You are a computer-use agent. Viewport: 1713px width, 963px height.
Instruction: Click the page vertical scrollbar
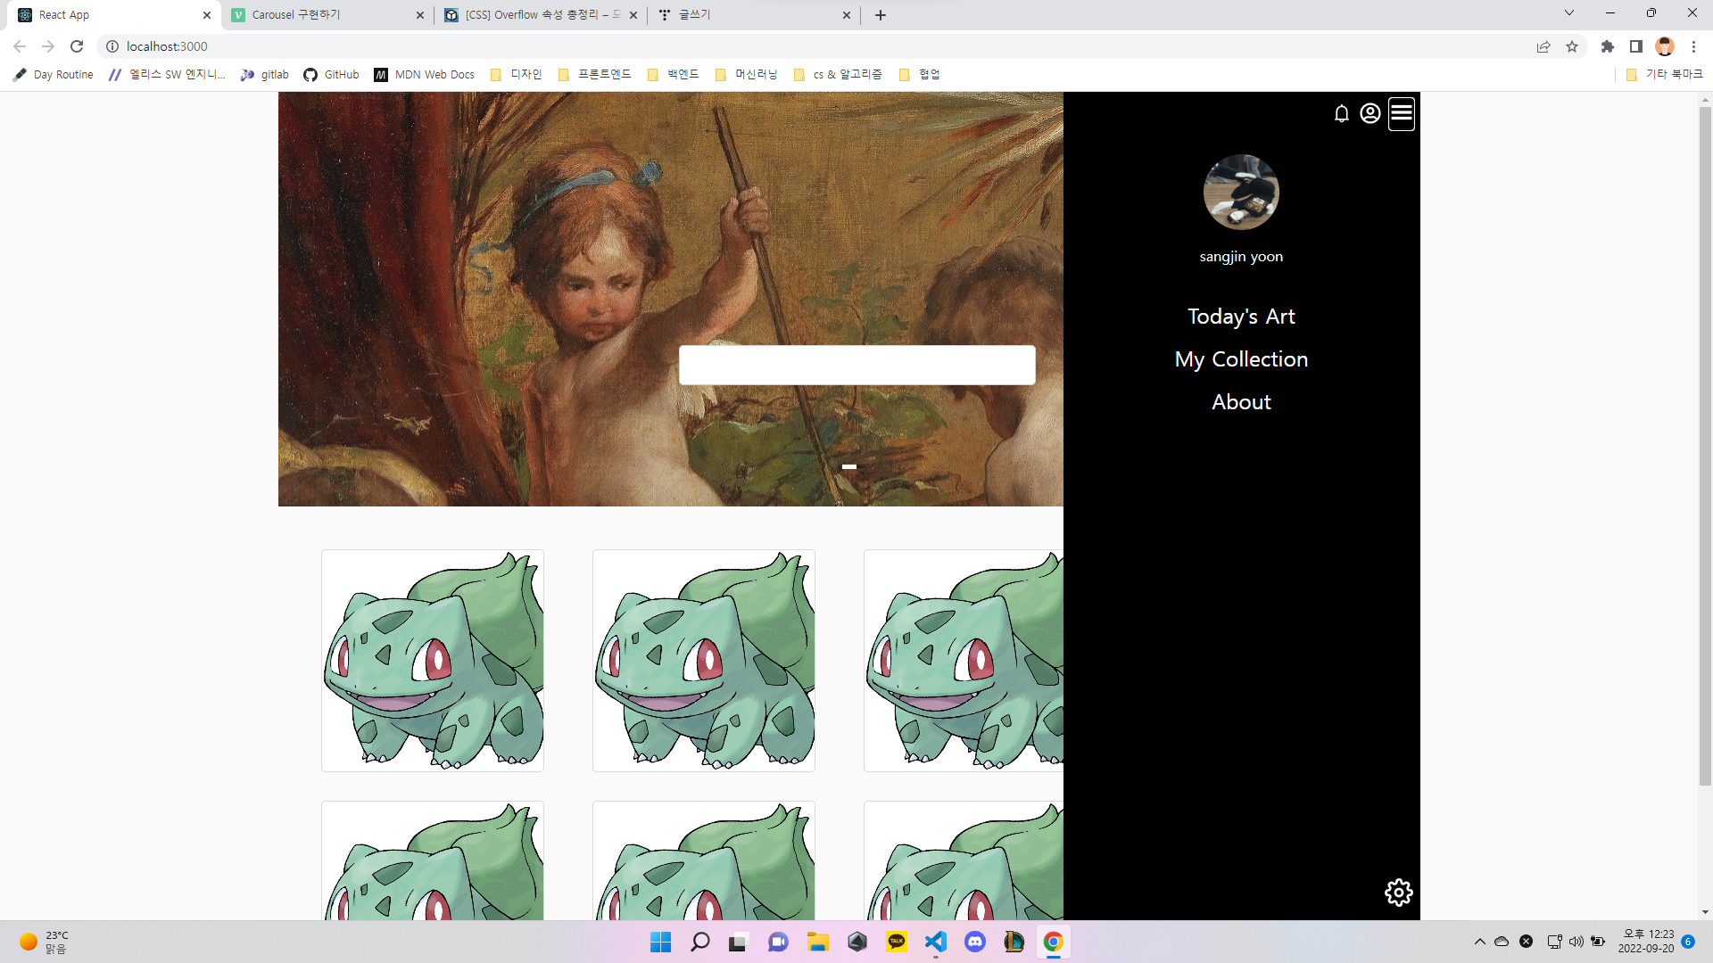tap(1705, 446)
